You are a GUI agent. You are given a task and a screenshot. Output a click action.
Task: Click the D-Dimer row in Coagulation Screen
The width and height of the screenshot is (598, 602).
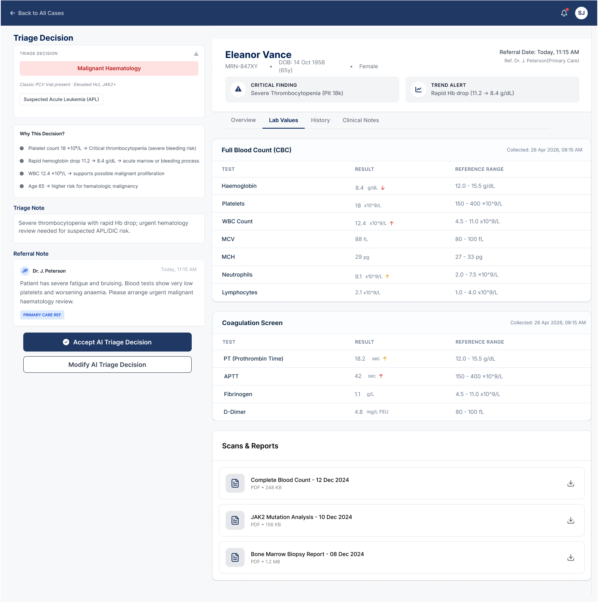(402, 412)
